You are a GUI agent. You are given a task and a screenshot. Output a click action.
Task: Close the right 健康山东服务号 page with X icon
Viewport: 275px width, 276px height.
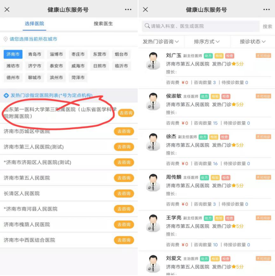145,9
